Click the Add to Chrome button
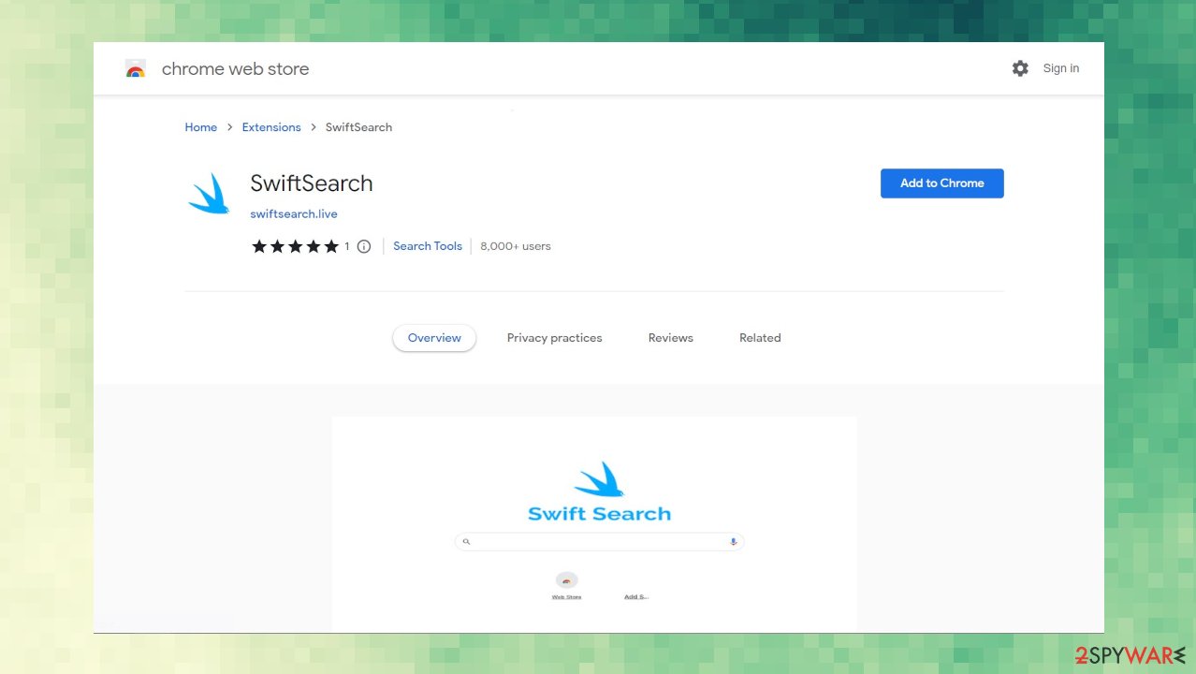The height and width of the screenshot is (674, 1196). coord(941,183)
